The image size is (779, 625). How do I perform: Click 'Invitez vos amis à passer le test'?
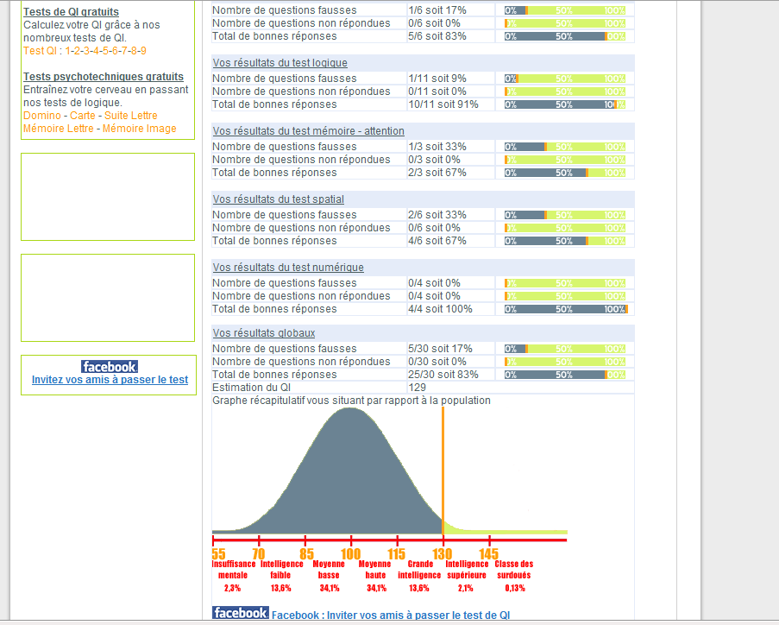pos(110,380)
